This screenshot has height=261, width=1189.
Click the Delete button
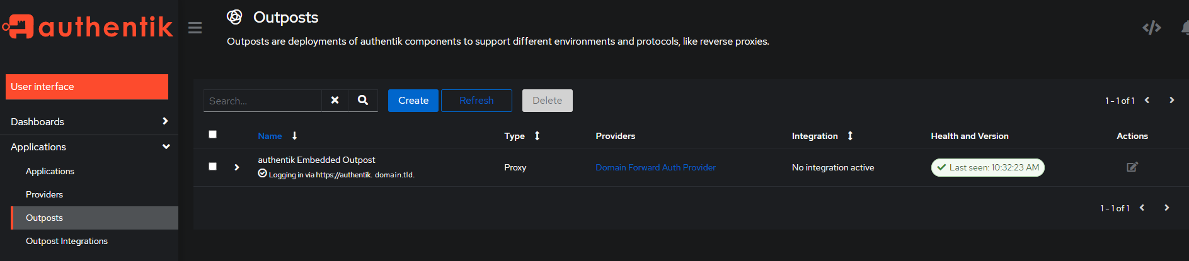coord(547,101)
